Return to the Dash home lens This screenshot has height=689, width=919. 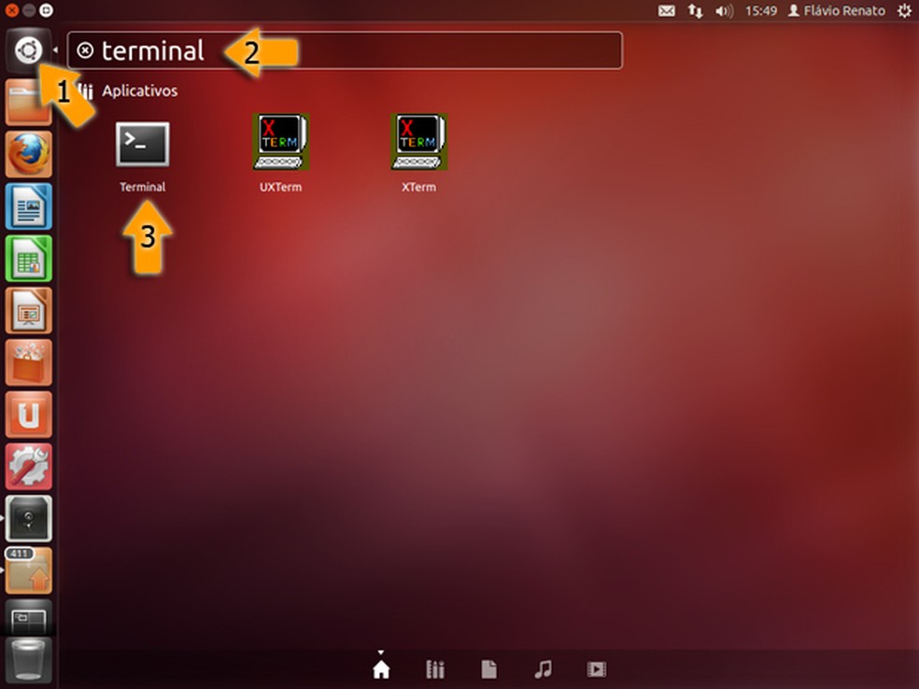point(381,668)
